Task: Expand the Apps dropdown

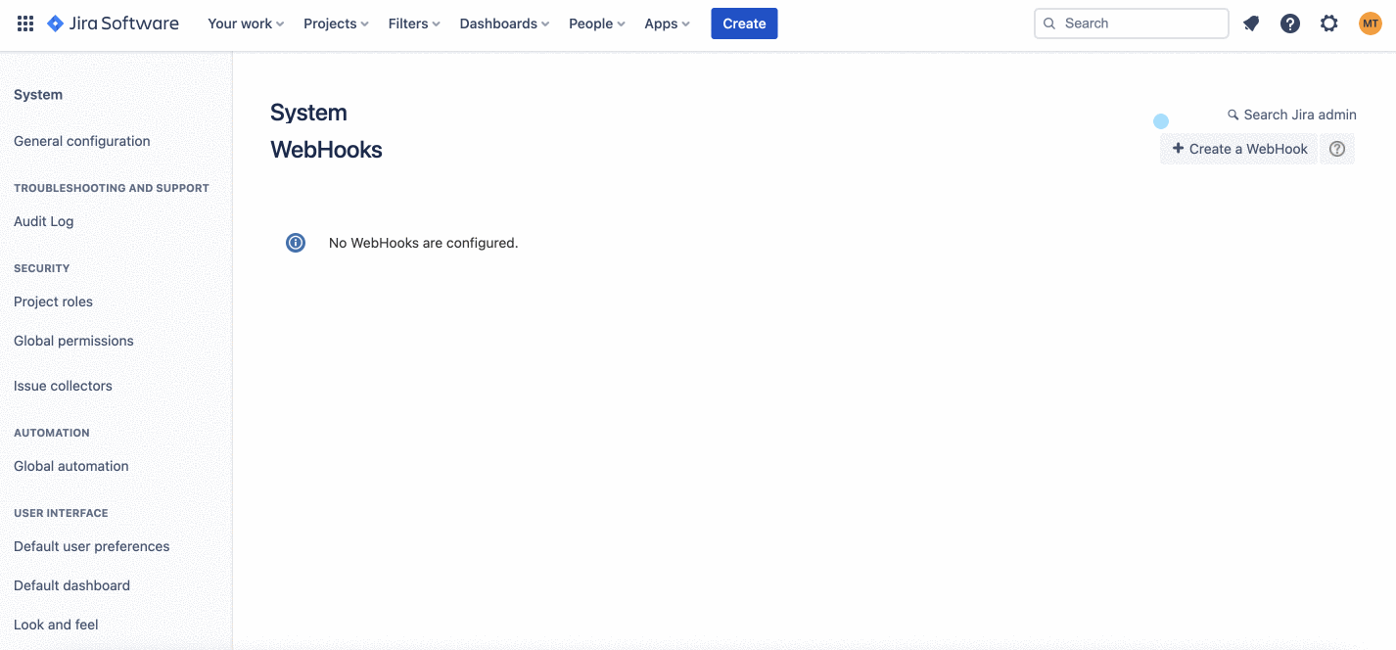Action: 667,23
